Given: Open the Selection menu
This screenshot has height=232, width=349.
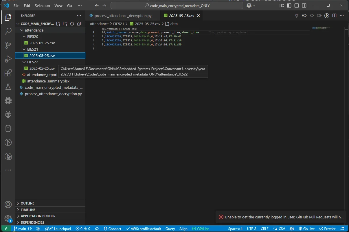Looking at the screenshot, I should (x=42, y=5).
